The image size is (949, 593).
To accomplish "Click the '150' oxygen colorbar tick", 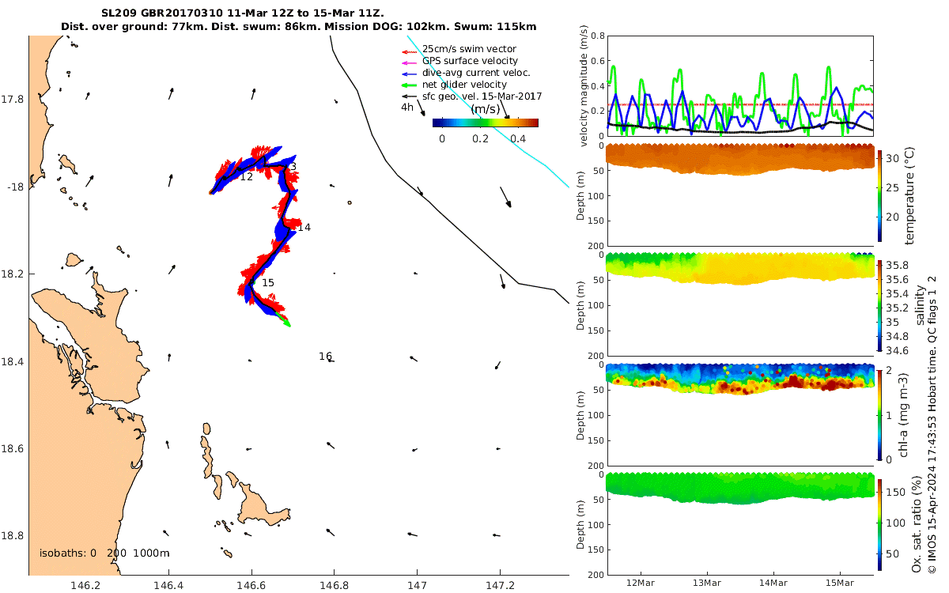I will [x=897, y=492].
